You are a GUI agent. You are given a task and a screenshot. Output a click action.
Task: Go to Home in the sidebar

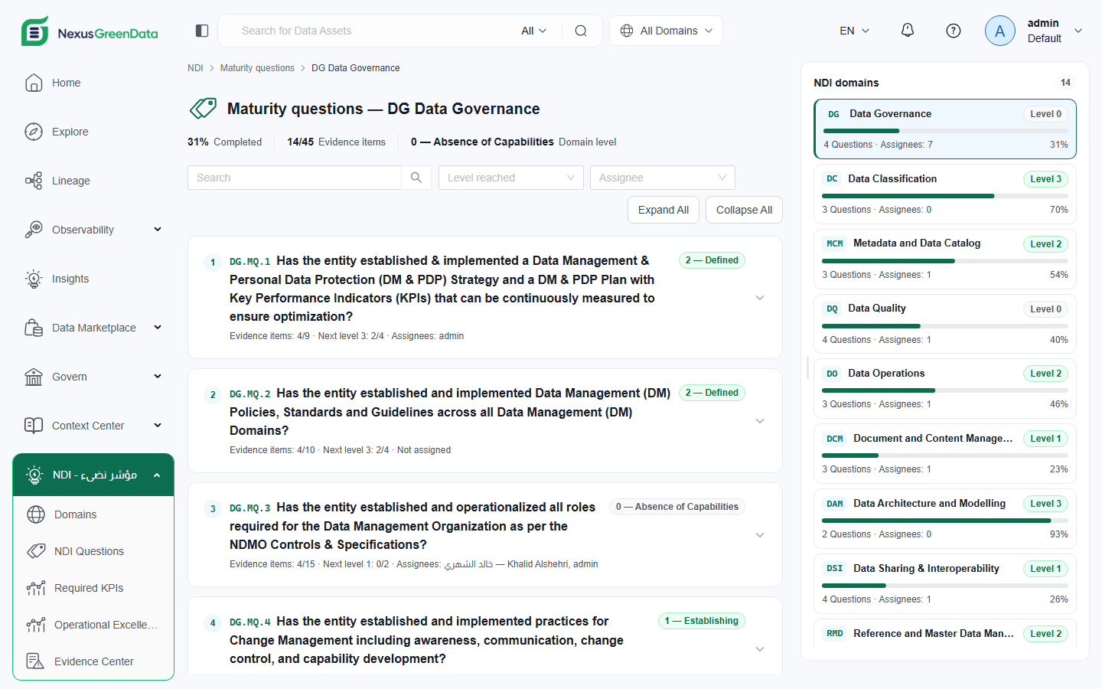pyautogui.click(x=93, y=83)
